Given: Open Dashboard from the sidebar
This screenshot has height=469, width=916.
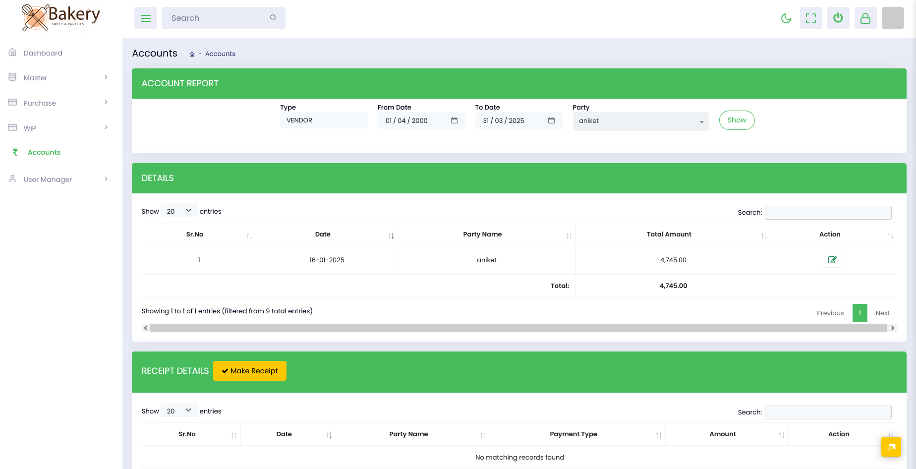Looking at the screenshot, I should (x=43, y=53).
